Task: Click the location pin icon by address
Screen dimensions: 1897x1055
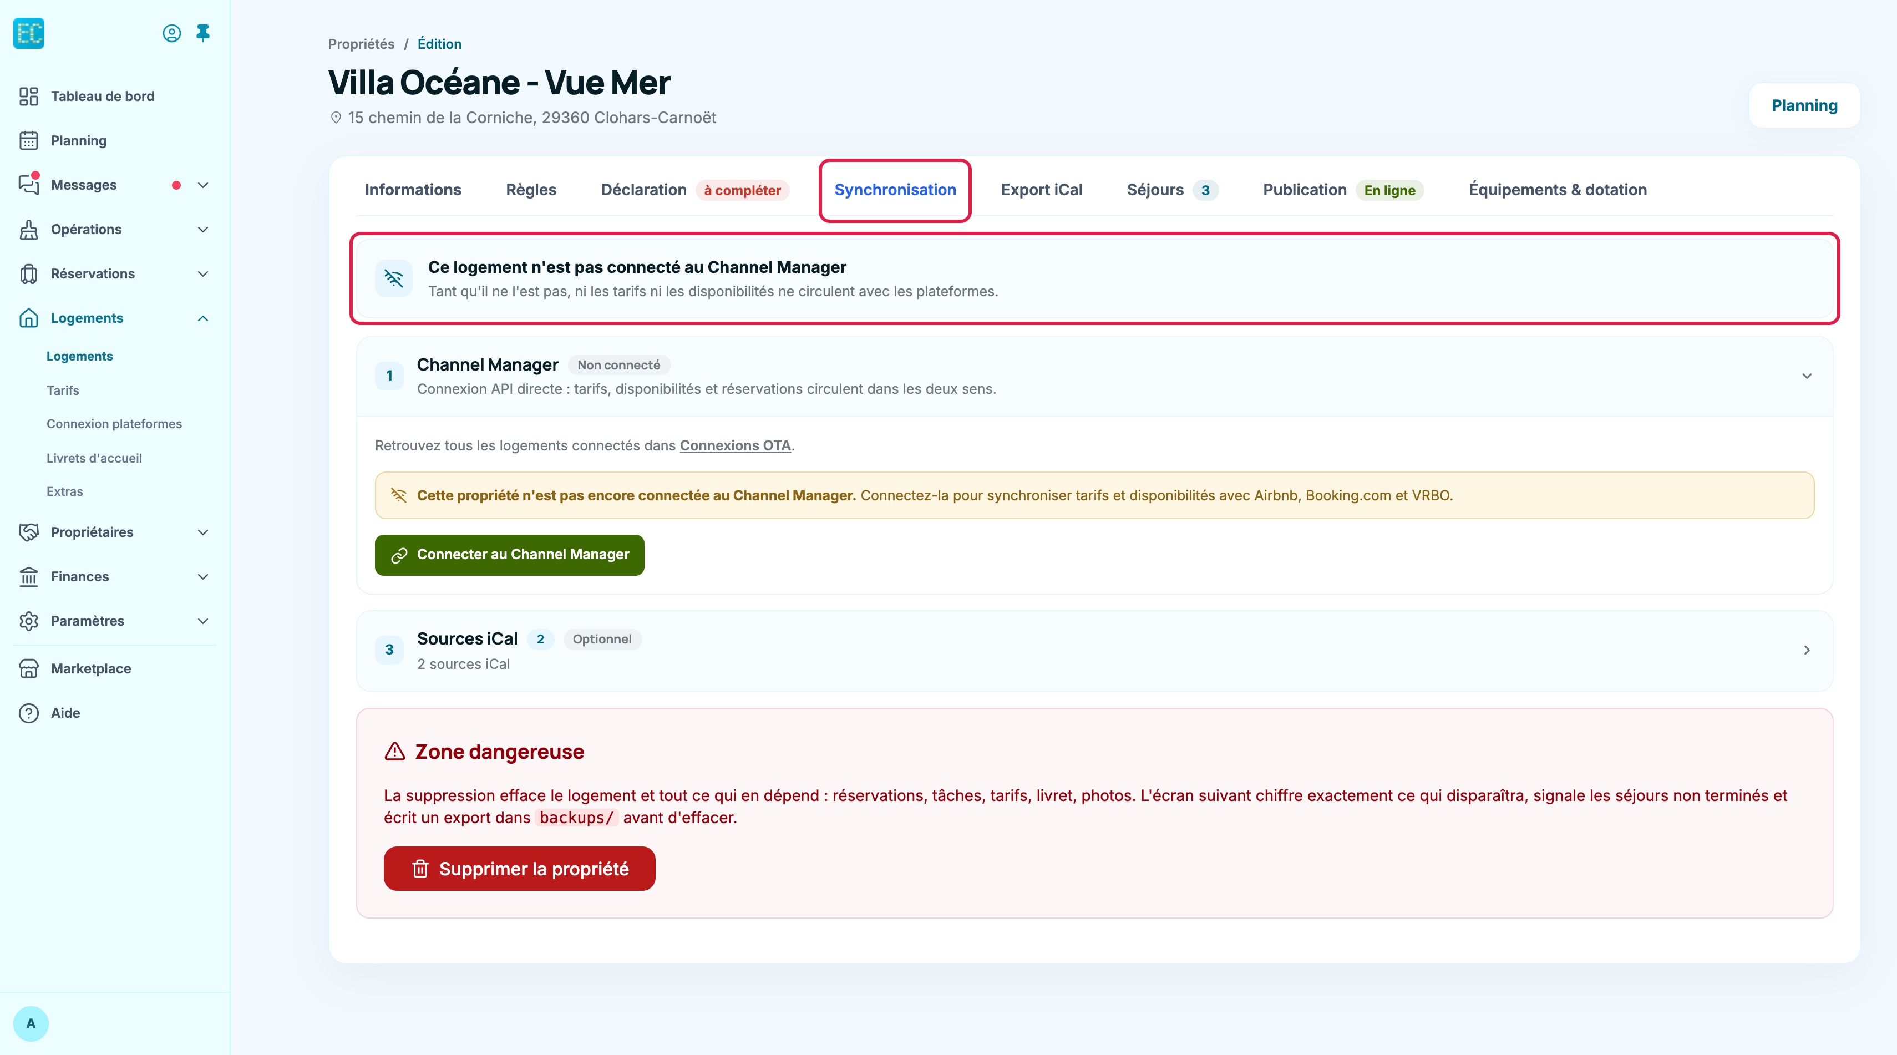Action: click(336, 118)
